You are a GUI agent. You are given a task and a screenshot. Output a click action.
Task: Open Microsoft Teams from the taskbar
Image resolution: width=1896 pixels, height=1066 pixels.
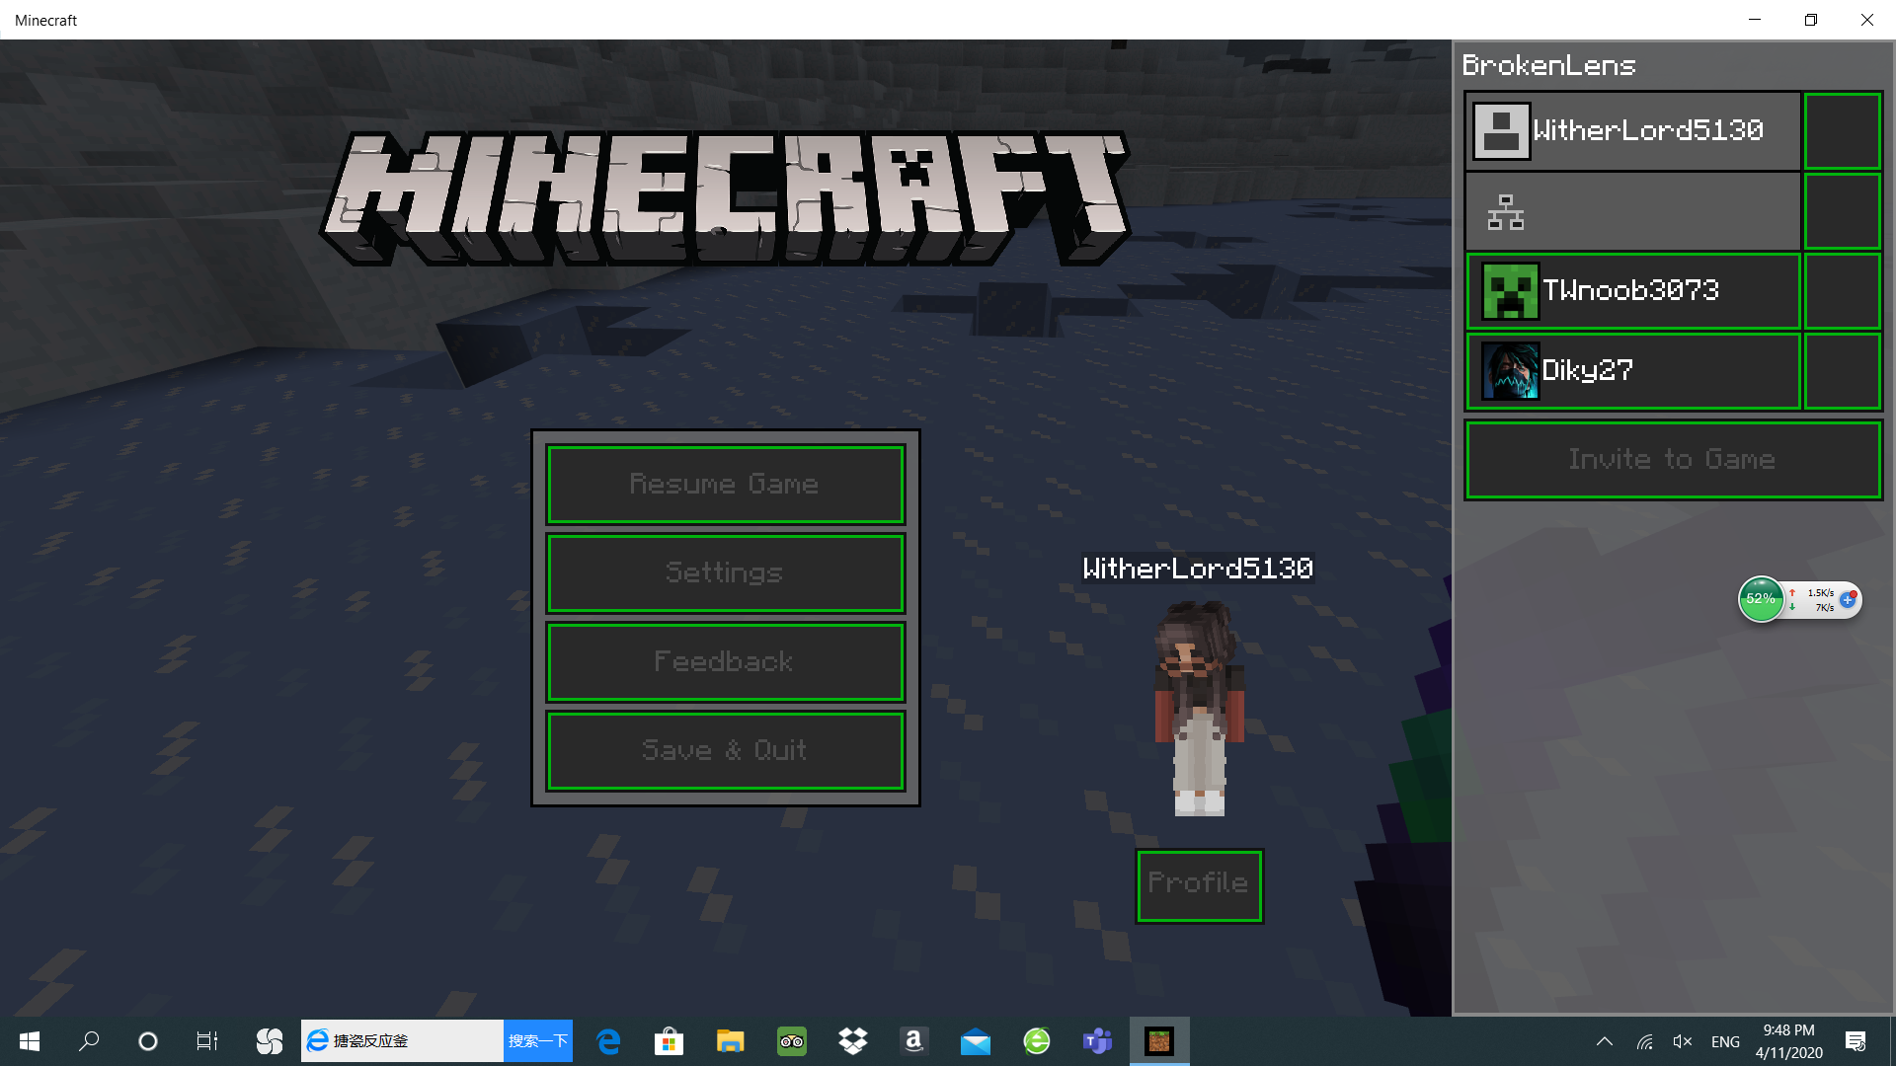[1098, 1041]
